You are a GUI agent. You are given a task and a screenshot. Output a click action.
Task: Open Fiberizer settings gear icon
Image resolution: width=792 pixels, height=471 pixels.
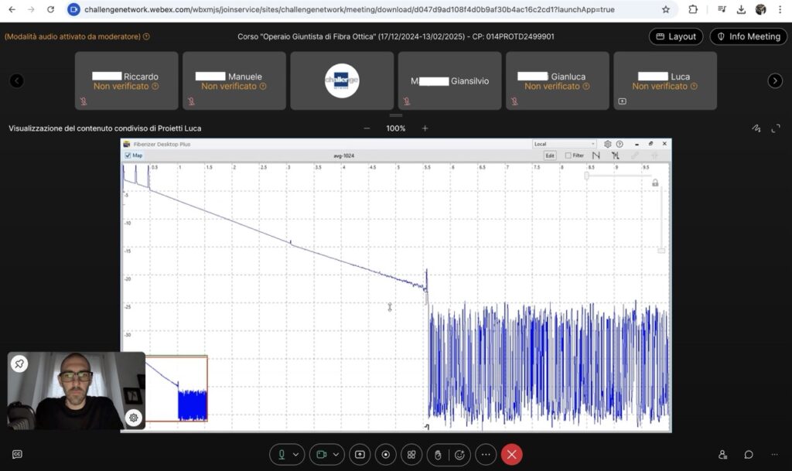[608, 144]
